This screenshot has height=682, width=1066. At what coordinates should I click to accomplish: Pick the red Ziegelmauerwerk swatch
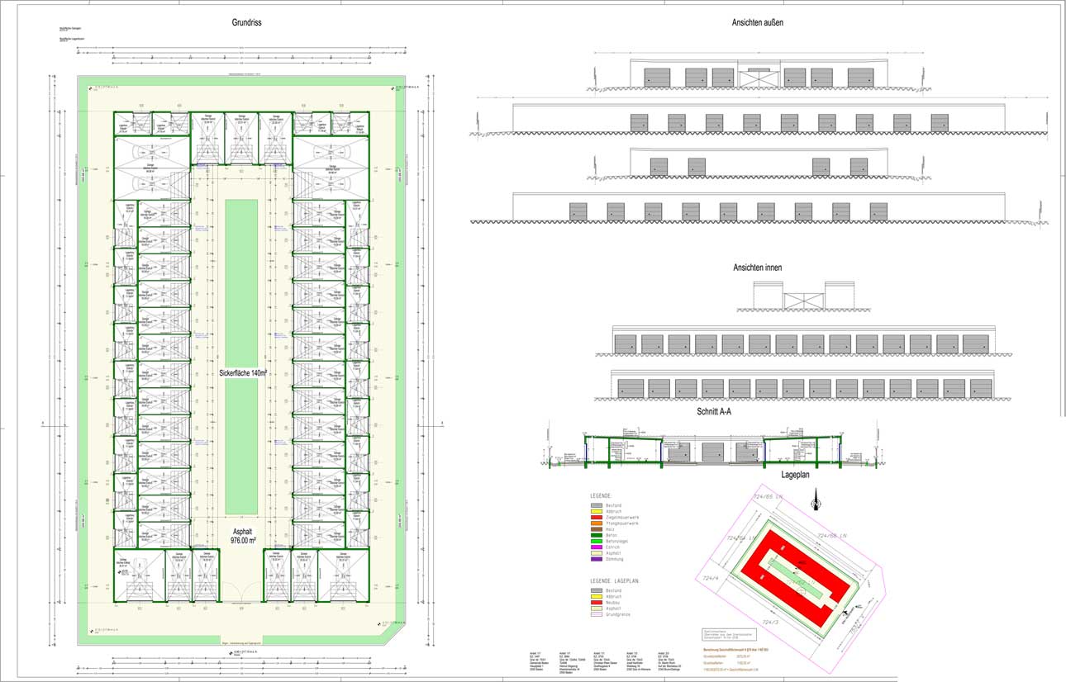point(597,517)
